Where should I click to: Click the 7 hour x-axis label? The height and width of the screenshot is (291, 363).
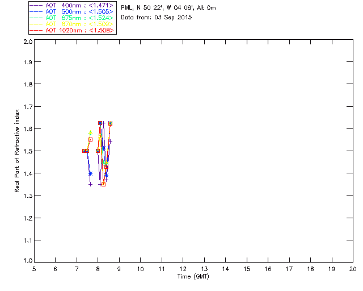point(77,269)
